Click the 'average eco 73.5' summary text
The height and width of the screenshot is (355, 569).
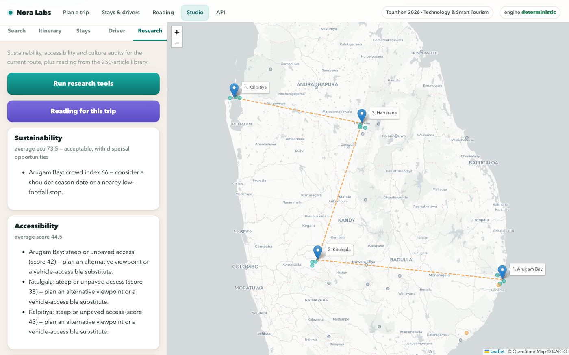(x=72, y=153)
